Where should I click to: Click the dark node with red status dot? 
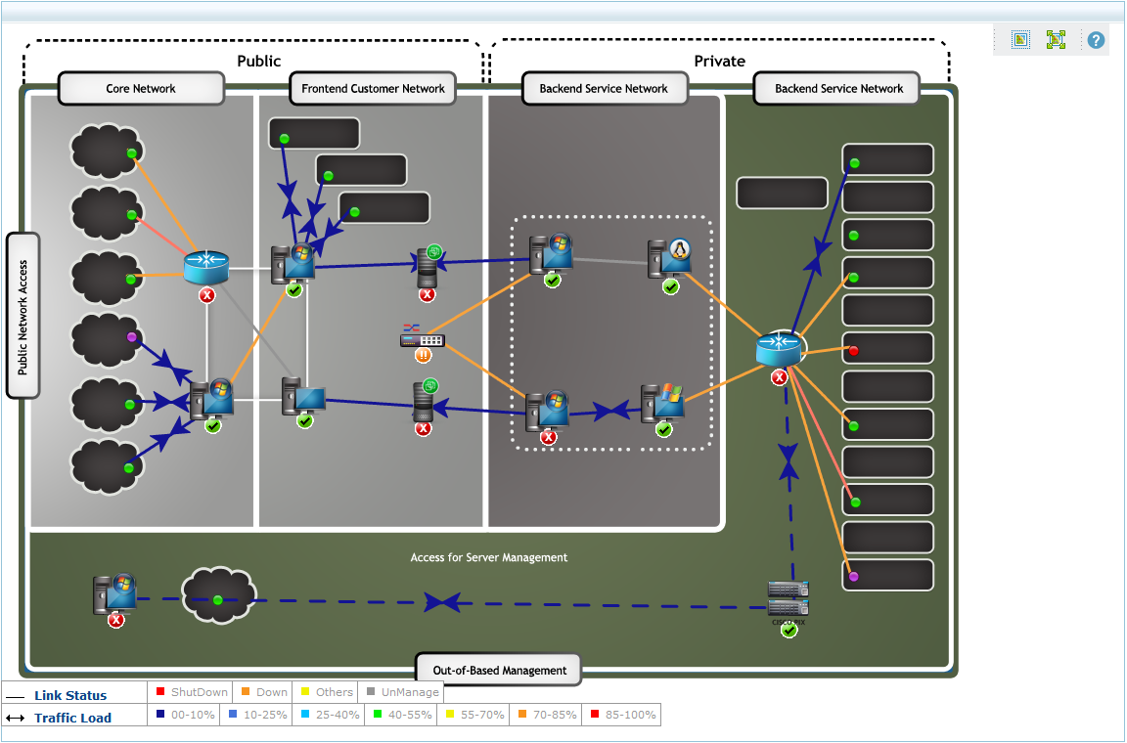pos(887,348)
